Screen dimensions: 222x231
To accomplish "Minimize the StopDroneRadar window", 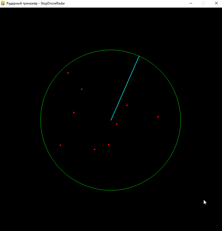I will pos(191,3).
